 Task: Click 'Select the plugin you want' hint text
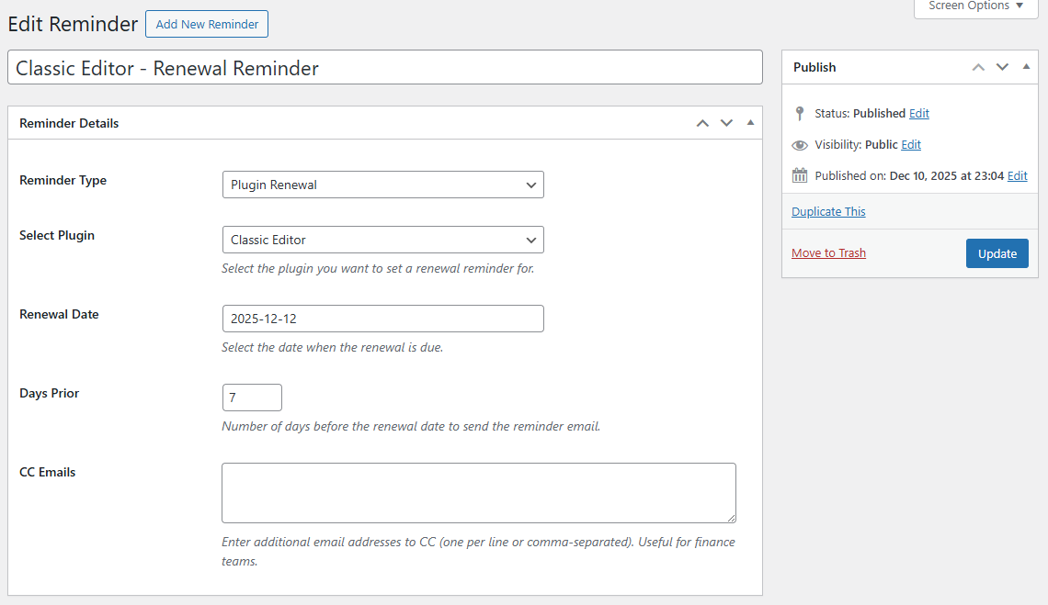click(x=378, y=268)
